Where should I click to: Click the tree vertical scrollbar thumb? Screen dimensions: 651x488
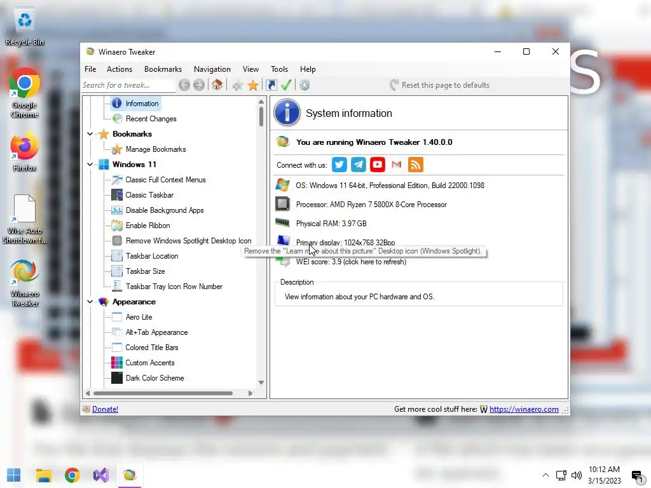(261, 116)
